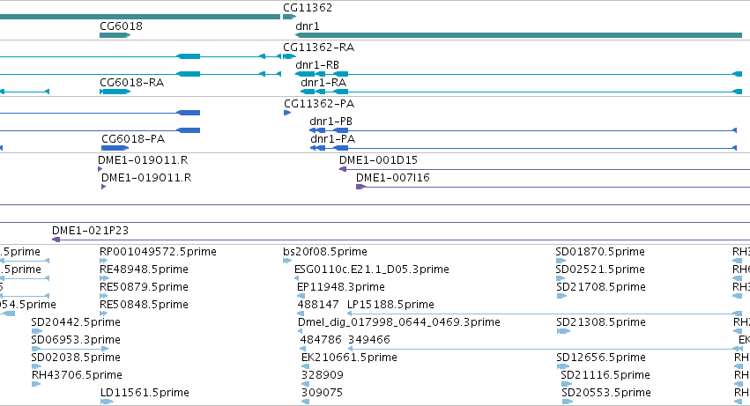Select the dnr1-PA coding feature
This screenshot has width=750, height=406.
point(524,148)
